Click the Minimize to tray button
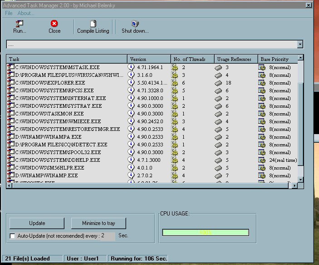The image size is (319, 265). tap(98, 223)
